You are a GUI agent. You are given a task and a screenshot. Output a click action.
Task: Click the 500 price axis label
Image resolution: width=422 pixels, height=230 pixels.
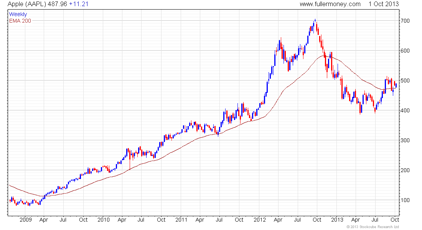405,80
